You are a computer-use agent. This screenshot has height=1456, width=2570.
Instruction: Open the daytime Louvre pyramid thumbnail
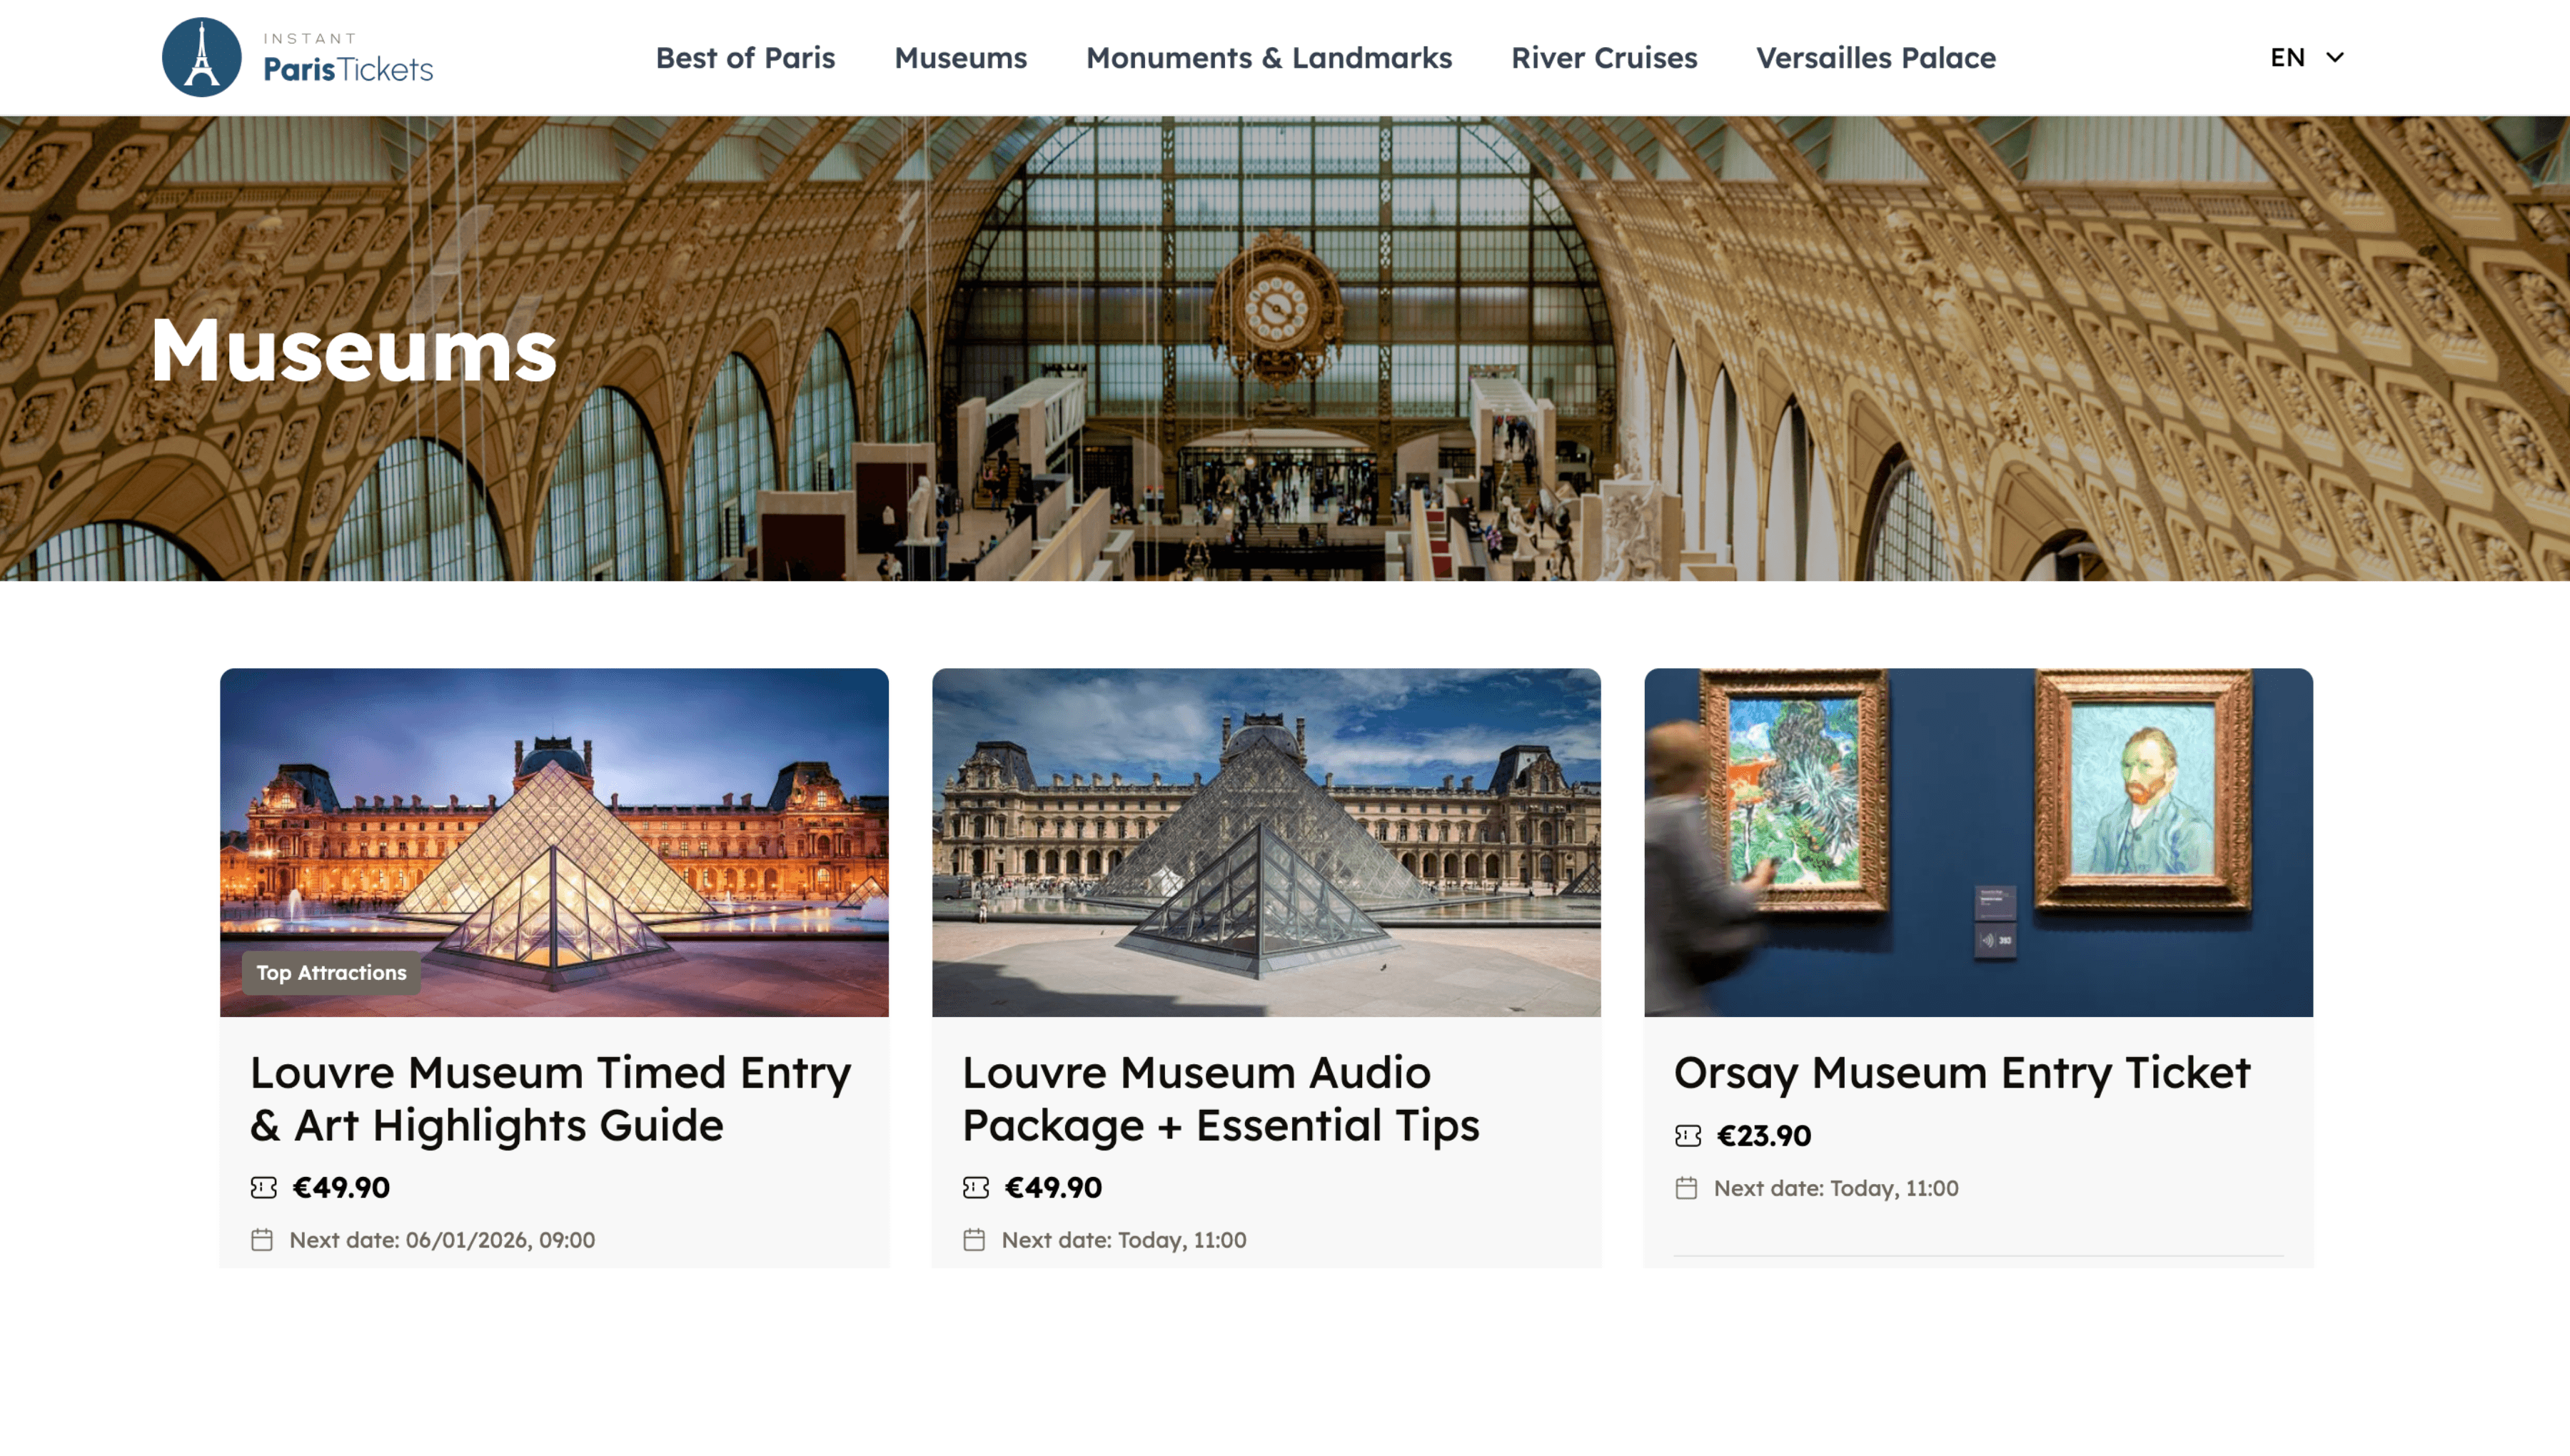pyautogui.click(x=1266, y=842)
